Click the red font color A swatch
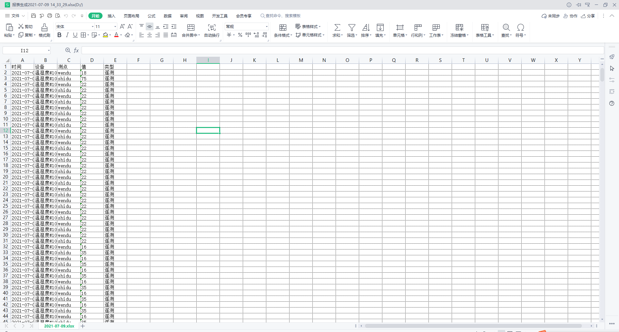619x332 pixels. 117,35
